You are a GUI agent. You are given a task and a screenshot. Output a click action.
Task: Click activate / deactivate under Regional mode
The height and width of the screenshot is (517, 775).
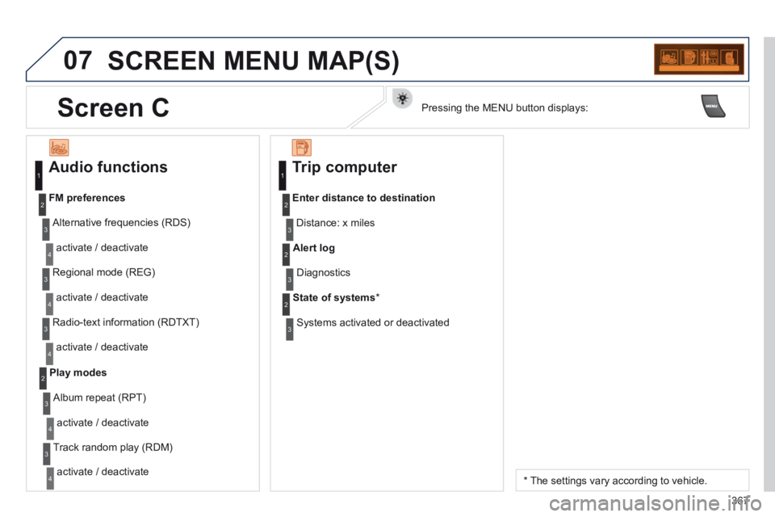tap(102, 297)
